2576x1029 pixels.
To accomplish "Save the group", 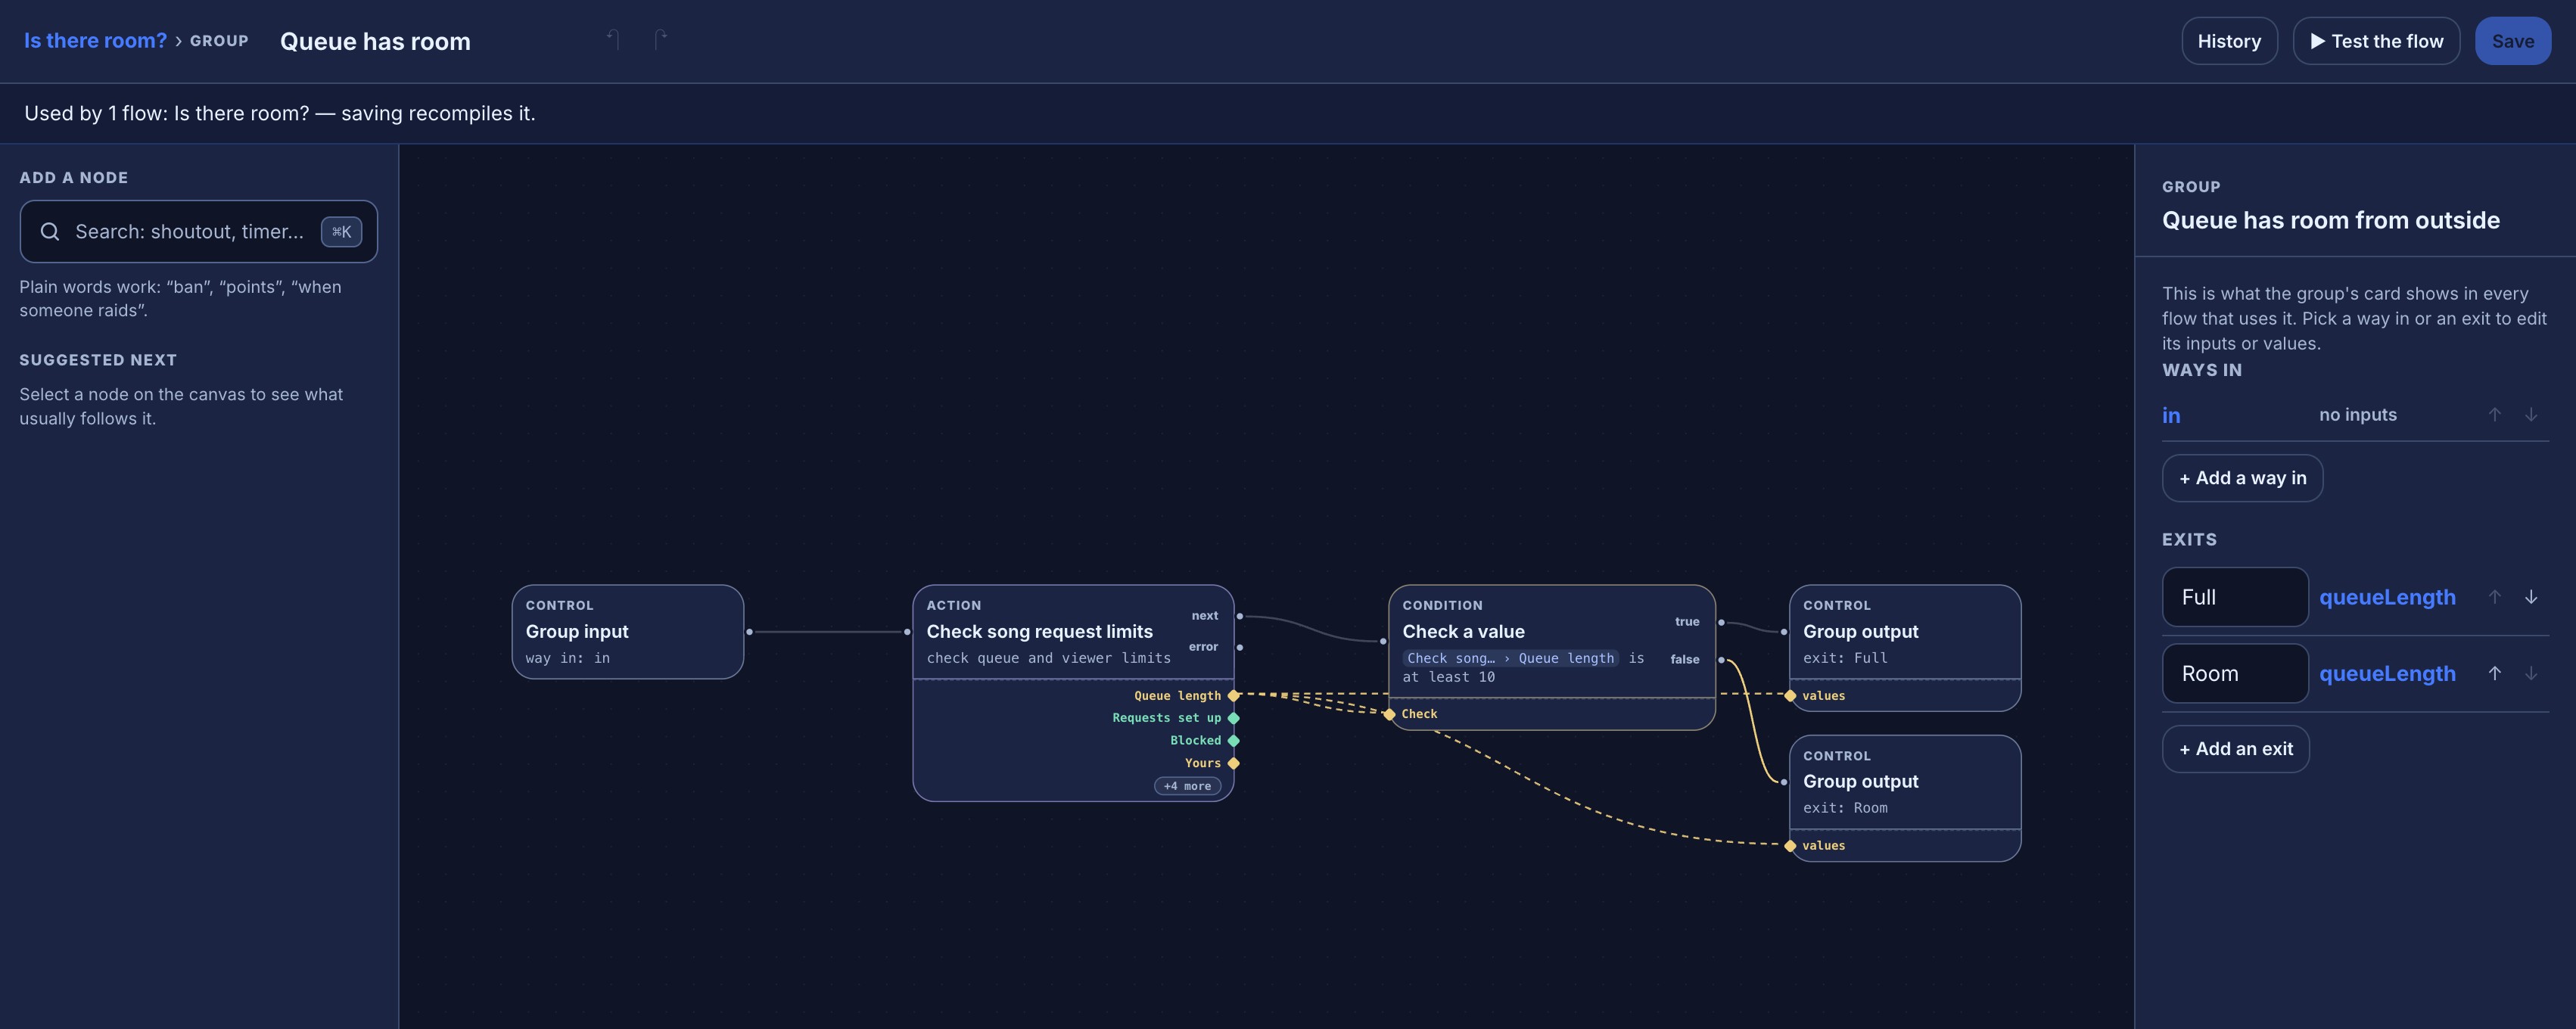I will [2512, 41].
